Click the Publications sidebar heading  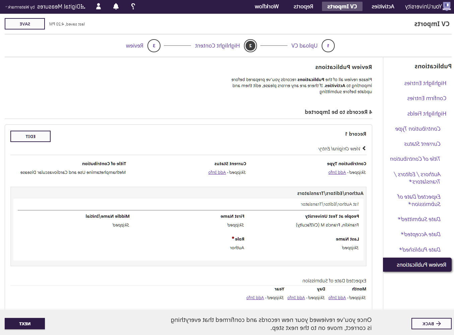point(433,66)
